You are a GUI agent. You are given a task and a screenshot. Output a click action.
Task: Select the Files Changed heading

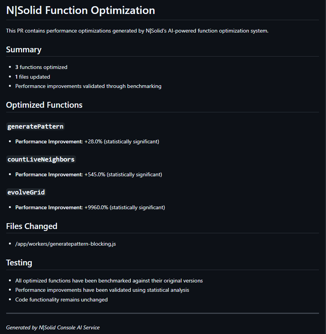click(x=32, y=226)
